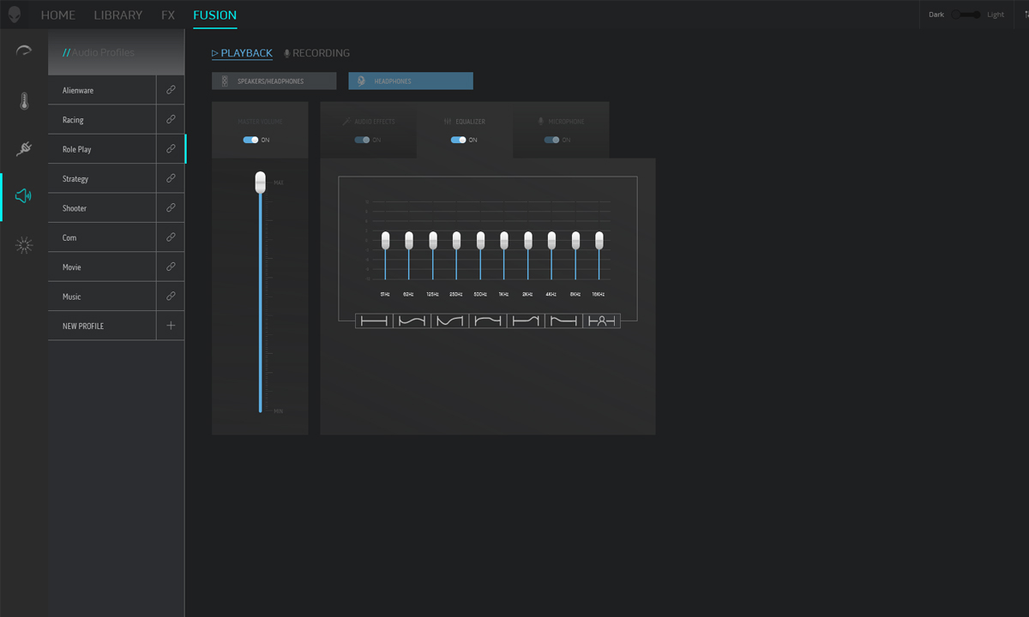This screenshot has width=1029, height=617.
Task: Click the link icon for Strategy profile
Action: (171, 178)
